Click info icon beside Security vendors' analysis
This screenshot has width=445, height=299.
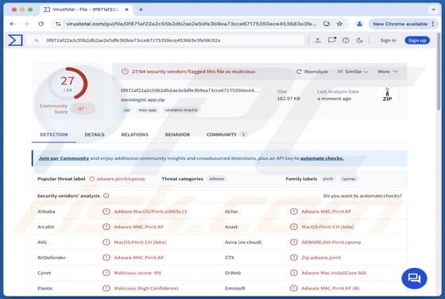click(106, 196)
